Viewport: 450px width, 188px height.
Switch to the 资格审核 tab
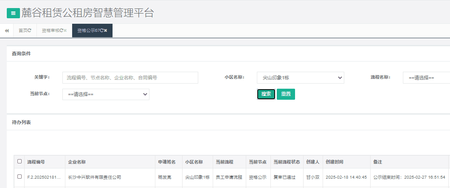(50, 31)
